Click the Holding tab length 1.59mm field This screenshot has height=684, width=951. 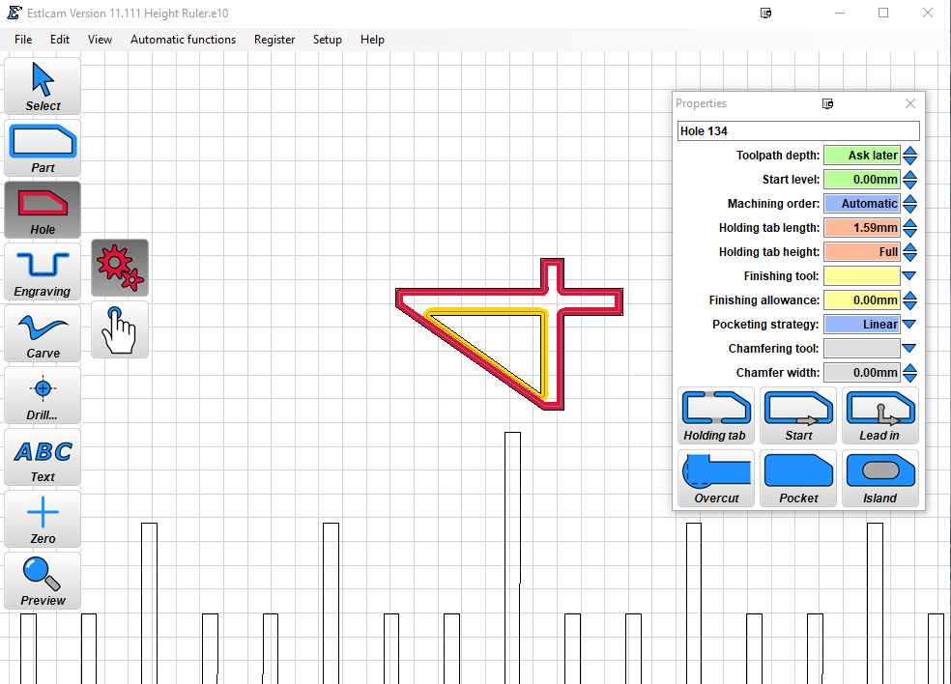pyautogui.click(x=862, y=228)
